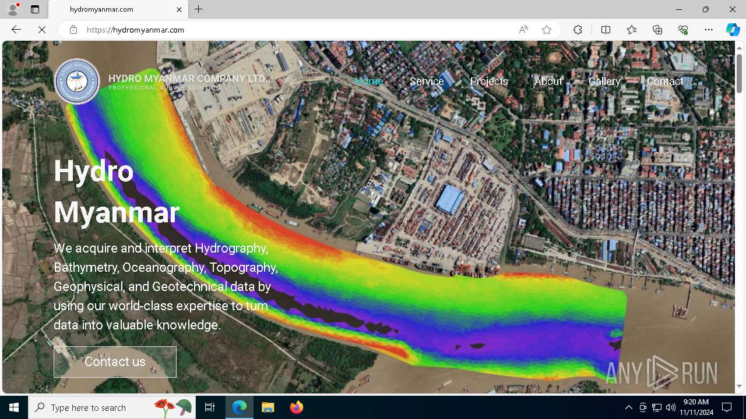Open the clock and date flyout
This screenshot has height=419, width=746.
point(696,407)
